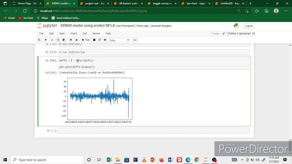Open the File menu in Jupyter

click(x=42, y=33)
